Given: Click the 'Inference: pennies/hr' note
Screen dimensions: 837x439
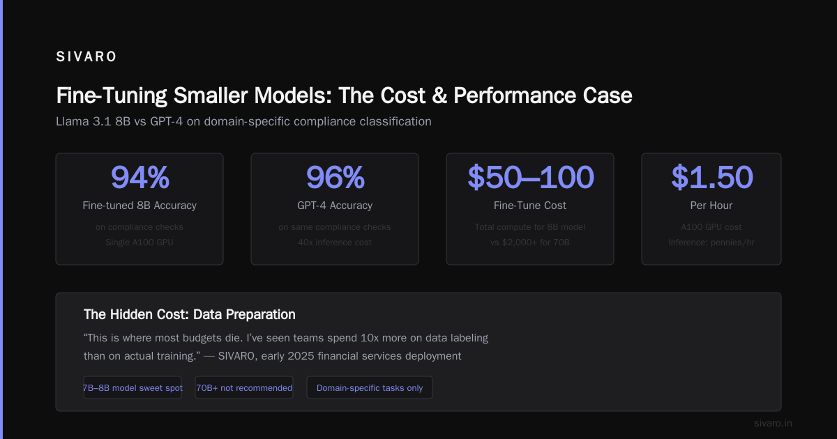Looking at the screenshot, I should coord(711,242).
